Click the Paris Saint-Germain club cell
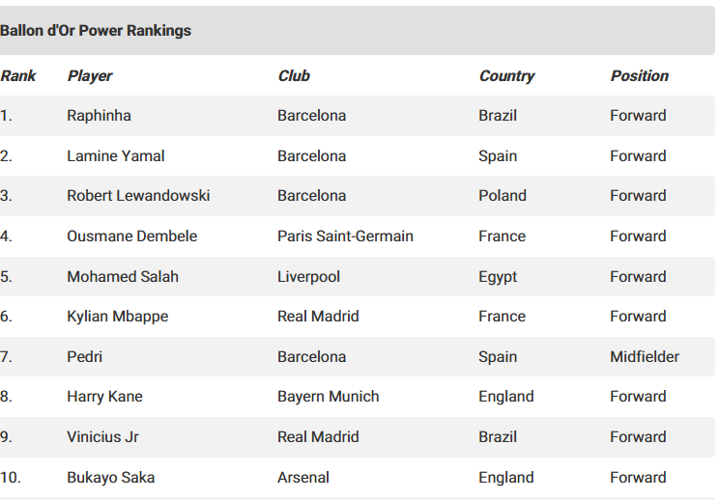Viewport: 719px width, 500px height. point(345,236)
